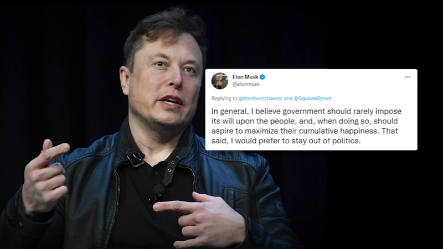Click the @elonmusk handle
This screenshot has height=249, width=443.
tap(246, 84)
